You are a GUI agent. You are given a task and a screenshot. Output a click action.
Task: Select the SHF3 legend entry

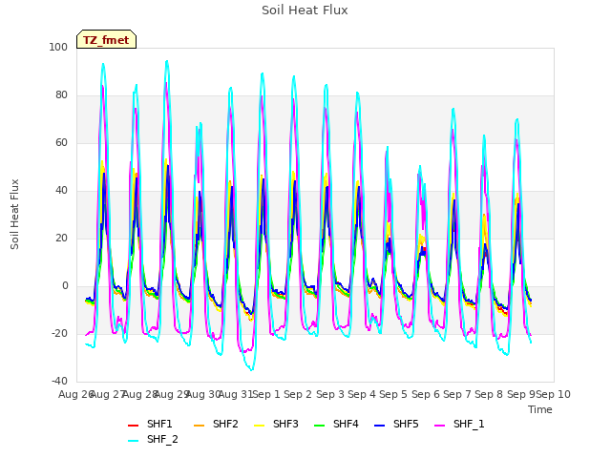(x=276, y=424)
